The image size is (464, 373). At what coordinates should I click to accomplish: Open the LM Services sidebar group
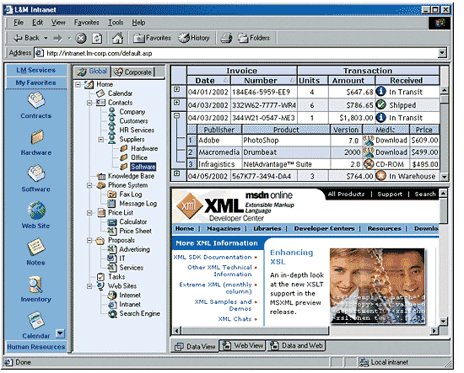click(36, 70)
